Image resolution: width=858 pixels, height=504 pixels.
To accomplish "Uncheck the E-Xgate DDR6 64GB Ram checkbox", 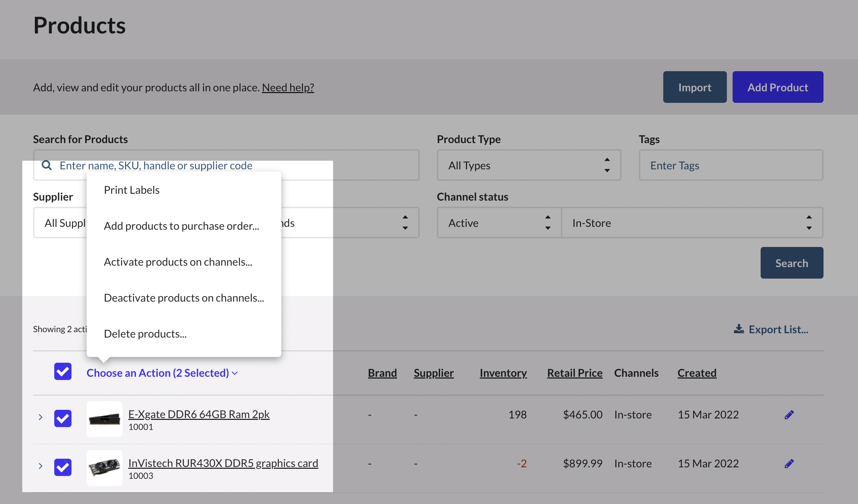I will (x=63, y=418).
